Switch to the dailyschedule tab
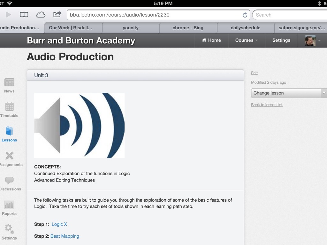 [245, 28]
